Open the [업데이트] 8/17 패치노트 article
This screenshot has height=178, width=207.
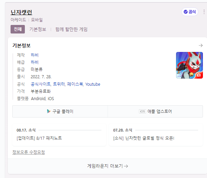click(39, 138)
